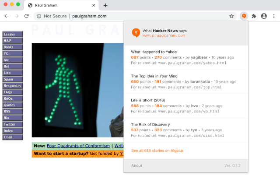This screenshot has width=280, height=175.
Task: Open Four Quadrants of Conformism essay link
Action: (x=78, y=146)
